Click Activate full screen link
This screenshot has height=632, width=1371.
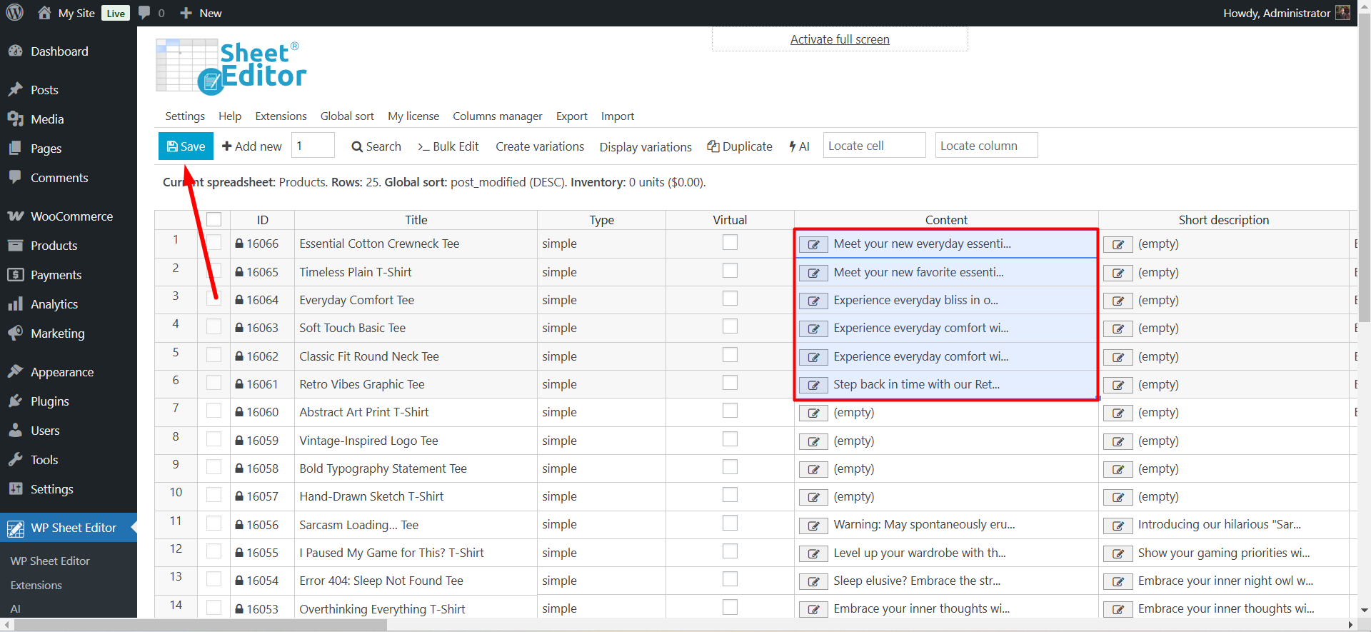click(840, 39)
